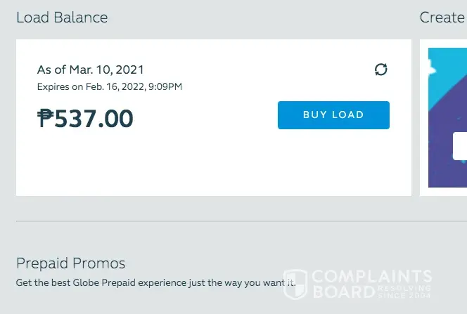Open the partially visible Create section heading
The height and width of the screenshot is (314, 467).
point(443,17)
